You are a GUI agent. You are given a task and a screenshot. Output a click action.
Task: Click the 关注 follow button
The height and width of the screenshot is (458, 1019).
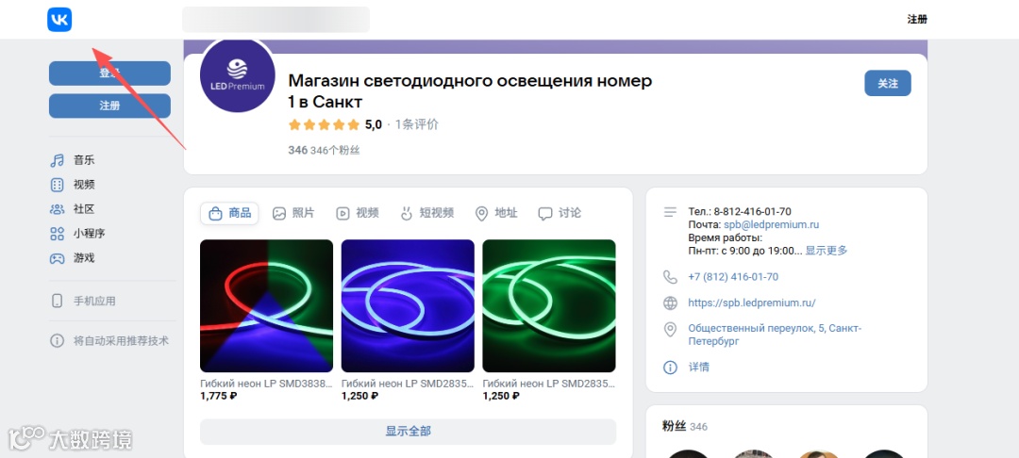click(888, 83)
